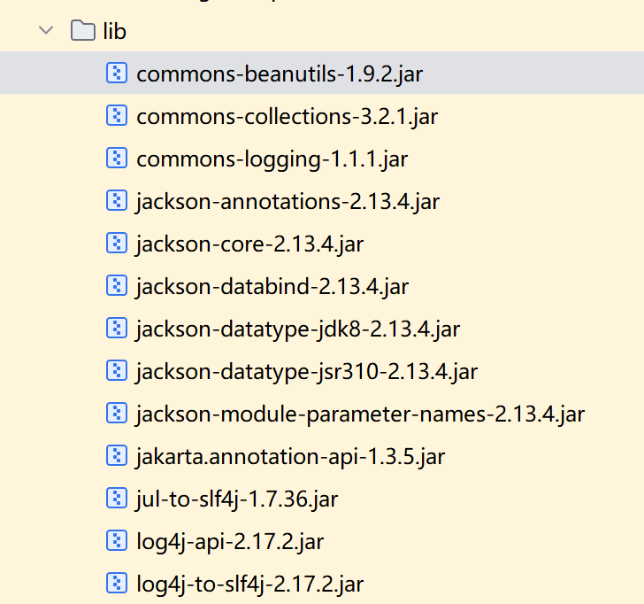
Task: Click the commons-logging-1.1.1.jar file icon
Action: [117, 158]
